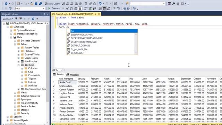Toggle Include Actual Execution Plan icon

(86, 8)
